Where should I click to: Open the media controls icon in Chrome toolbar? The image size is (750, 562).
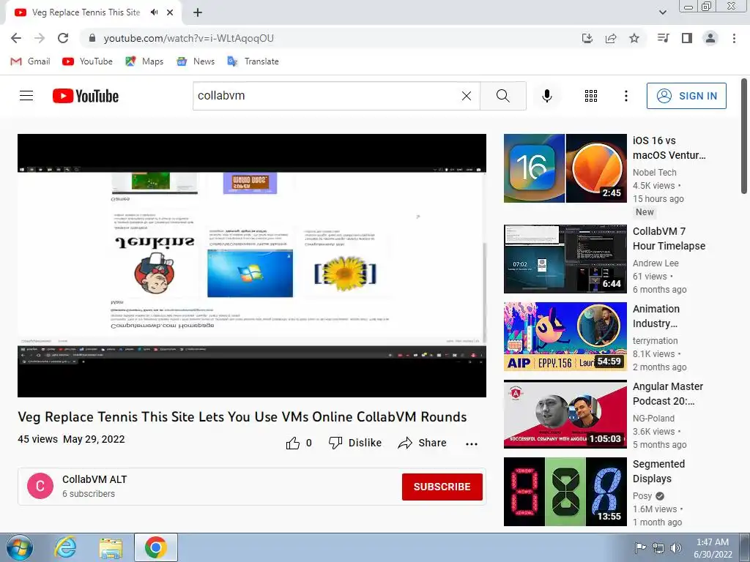point(663,38)
